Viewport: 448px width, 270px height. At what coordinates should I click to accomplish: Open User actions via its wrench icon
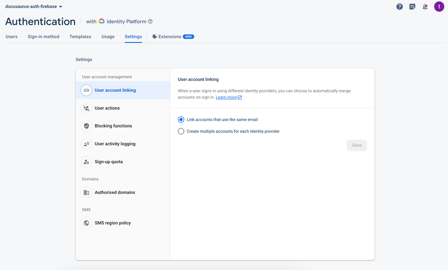(86, 108)
